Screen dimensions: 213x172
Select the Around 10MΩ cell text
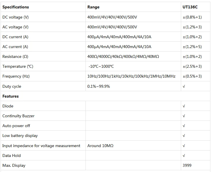coord(100,146)
